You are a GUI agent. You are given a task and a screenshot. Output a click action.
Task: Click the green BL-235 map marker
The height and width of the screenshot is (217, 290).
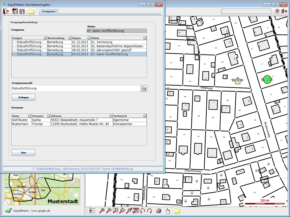(x=267, y=80)
